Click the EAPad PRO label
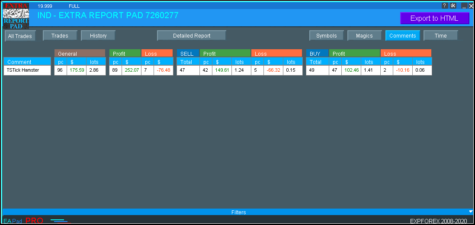The image size is (475, 225). (23, 221)
